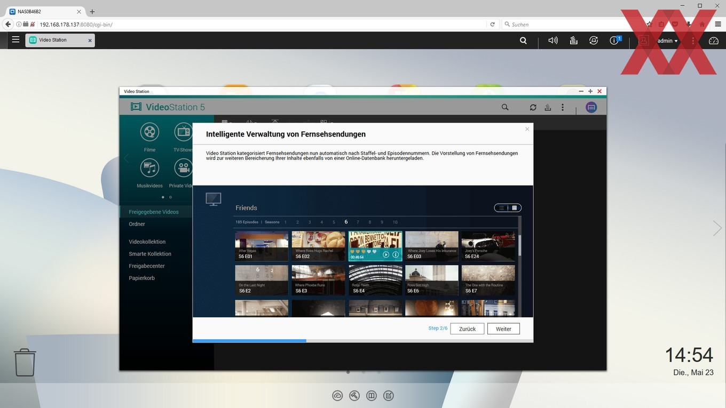Open S6 E02 episode thumbnail
The width and height of the screenshot is (726, 408).
pos(318,246)
